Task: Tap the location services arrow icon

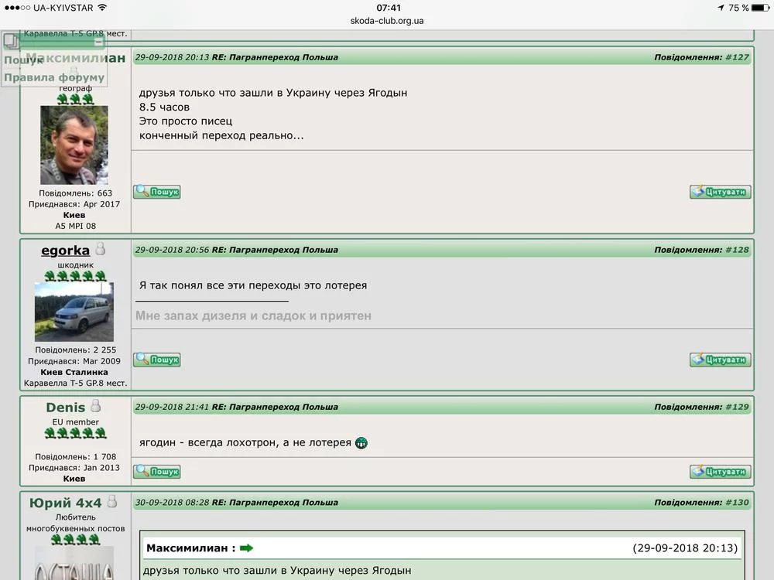Action: coord(721,8)
